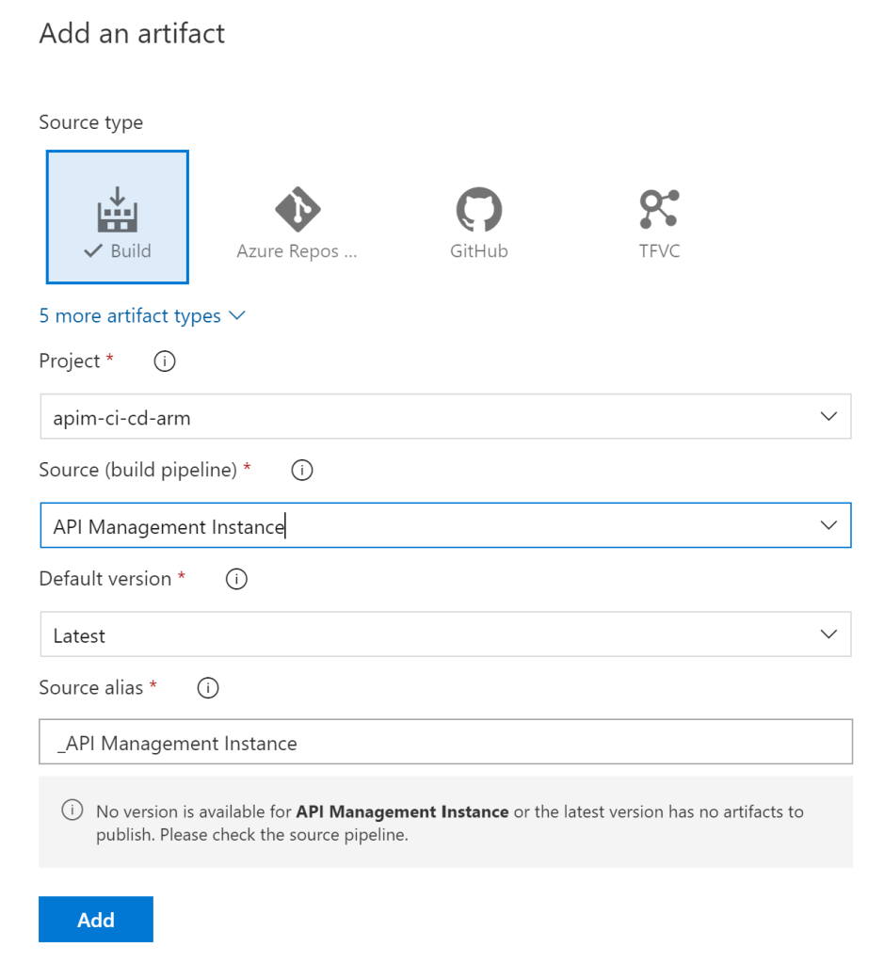Screen dimensions: 884x963
Task: Click the Azure Repos label text
Action: [x=297, y=251]
